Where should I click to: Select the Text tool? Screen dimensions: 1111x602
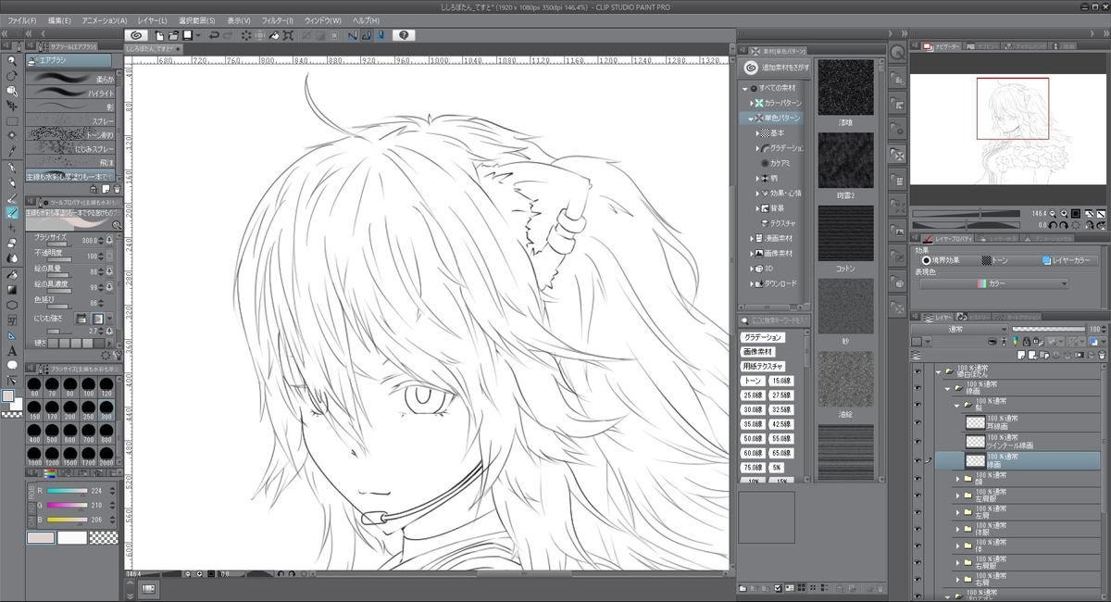pyautogui.click(x=12, y=350)
